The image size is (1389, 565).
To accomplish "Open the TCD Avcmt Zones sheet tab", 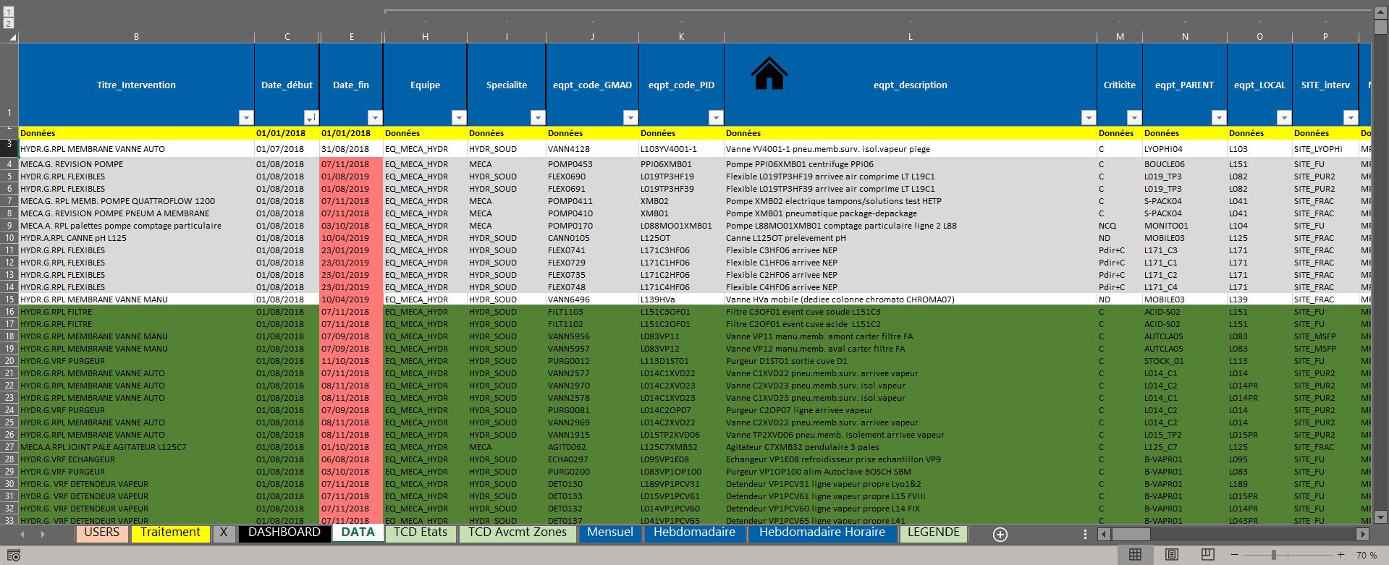I will click(518, 532).
